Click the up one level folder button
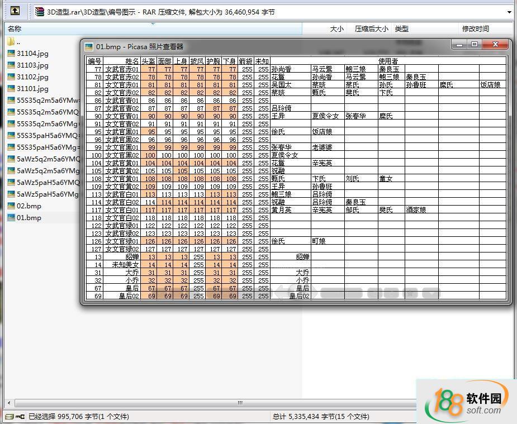Image resolution: width=517 pixels, height=424 pixels. coord(15,11)
